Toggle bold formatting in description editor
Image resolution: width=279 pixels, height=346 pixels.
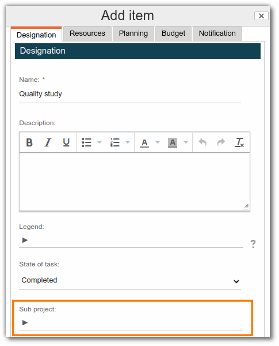click(x=29, y=142)
